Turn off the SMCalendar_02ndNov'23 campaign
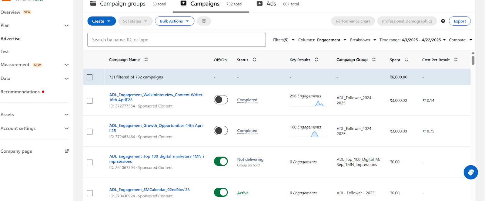This screenshot has width=485, height=201. [x=221, y=192]
